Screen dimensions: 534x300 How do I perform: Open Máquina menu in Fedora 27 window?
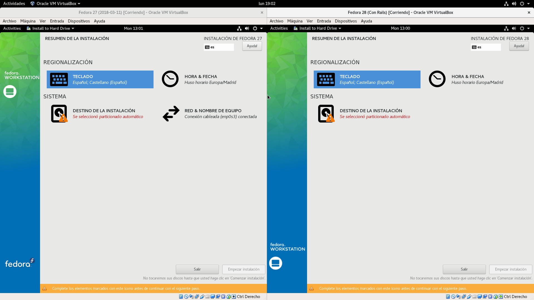click(x=28, y=21)
